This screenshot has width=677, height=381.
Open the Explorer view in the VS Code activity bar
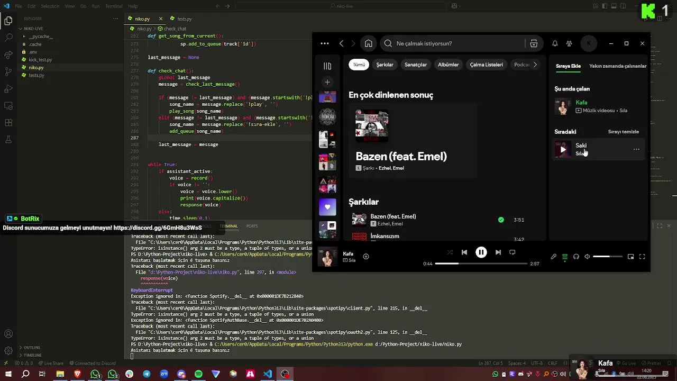click(x=8, y=21)
